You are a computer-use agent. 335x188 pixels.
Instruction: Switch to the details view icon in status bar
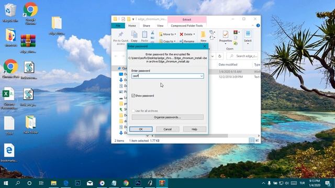[x=251, y=140]
